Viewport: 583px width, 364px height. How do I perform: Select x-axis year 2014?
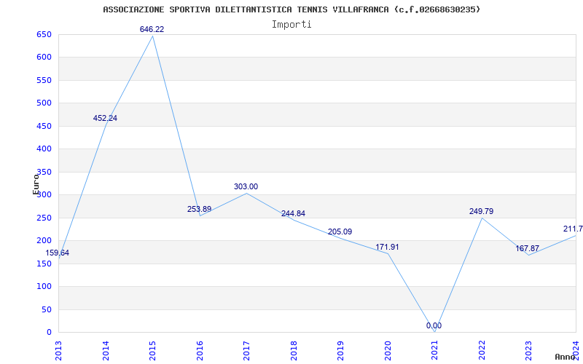106,350
